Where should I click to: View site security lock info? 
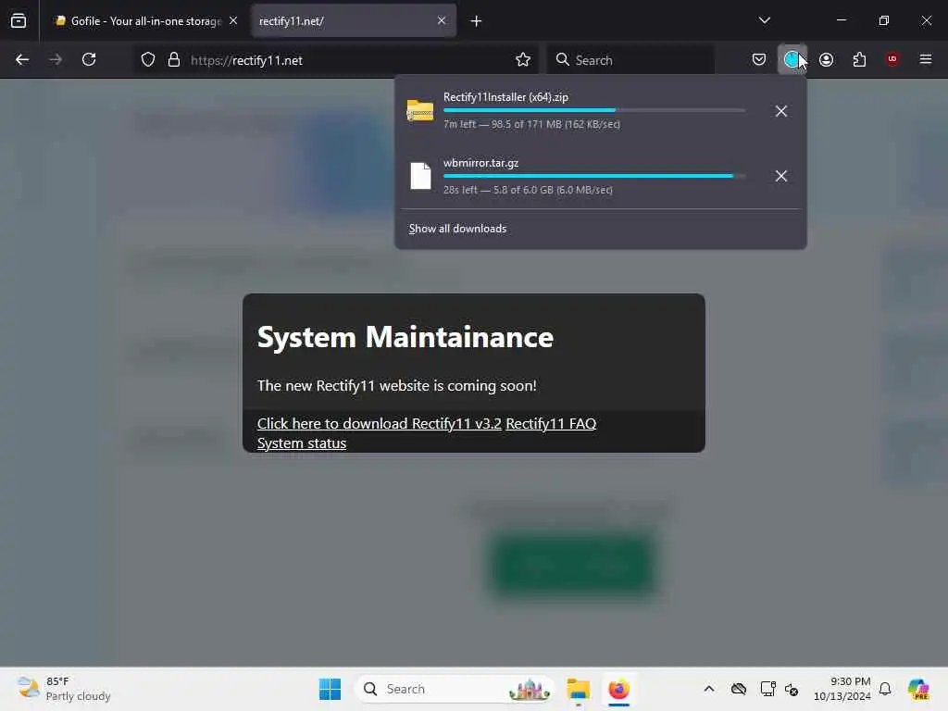click(x=174, y=60)
